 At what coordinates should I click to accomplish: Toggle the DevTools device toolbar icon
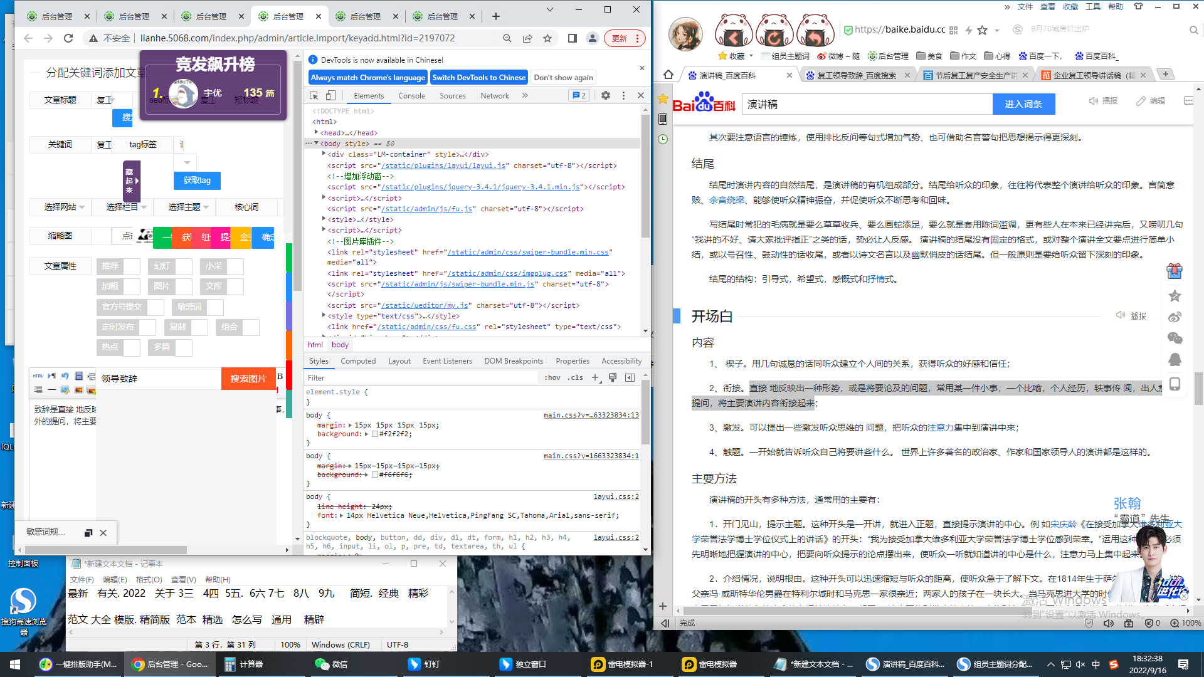[330, 96]
